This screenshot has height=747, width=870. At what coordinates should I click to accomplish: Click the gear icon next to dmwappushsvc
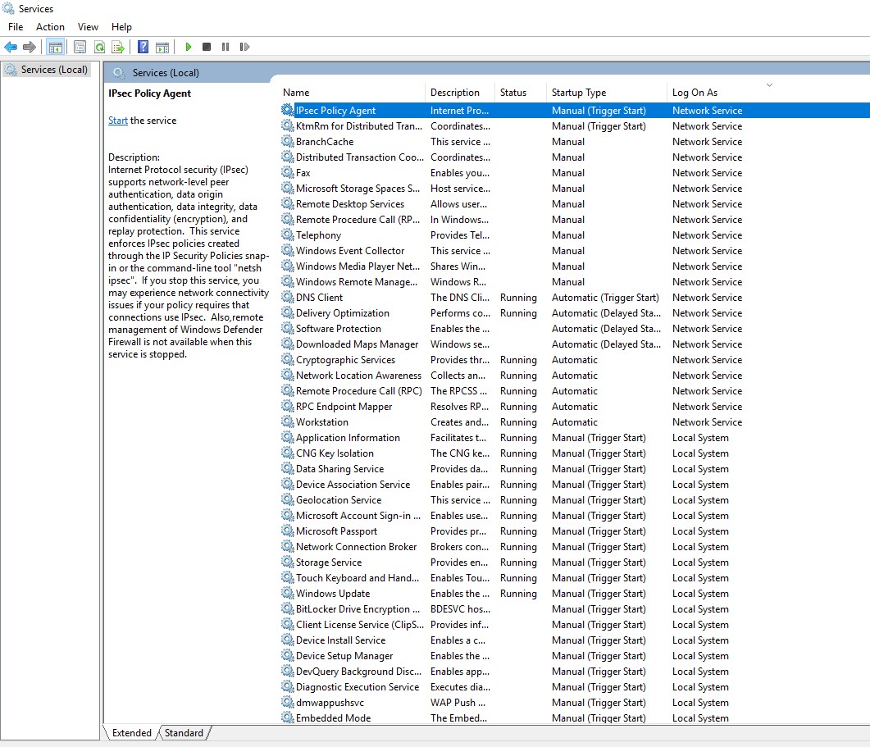point(288,702)
